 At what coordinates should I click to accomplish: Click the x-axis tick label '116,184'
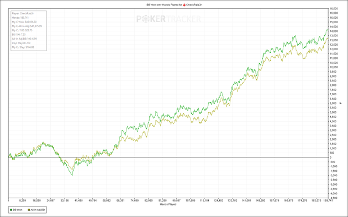click(204, 200)
